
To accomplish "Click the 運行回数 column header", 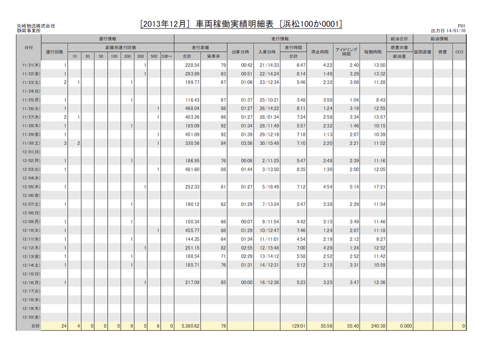I will [x=54, y=52].
